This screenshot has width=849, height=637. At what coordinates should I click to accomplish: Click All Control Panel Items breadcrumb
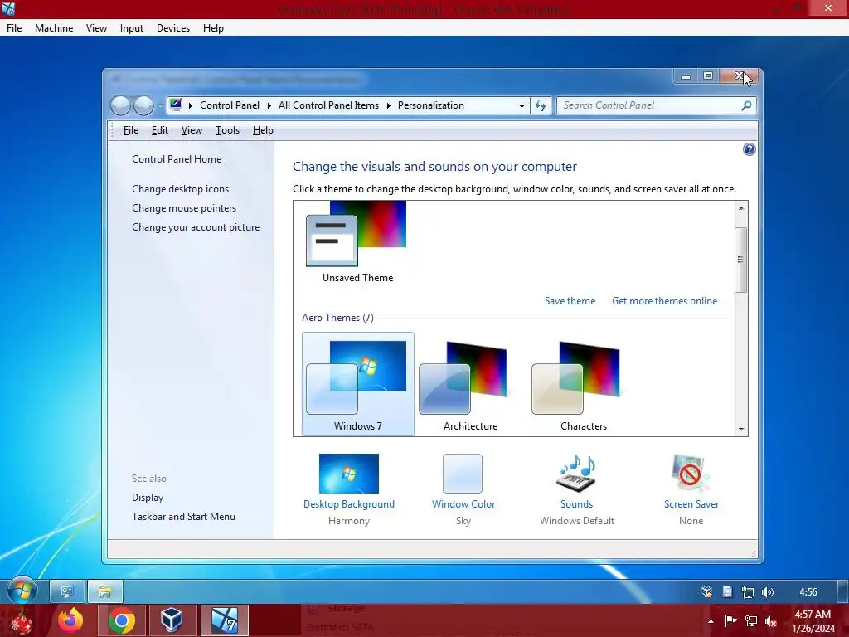tap(328, 105)
